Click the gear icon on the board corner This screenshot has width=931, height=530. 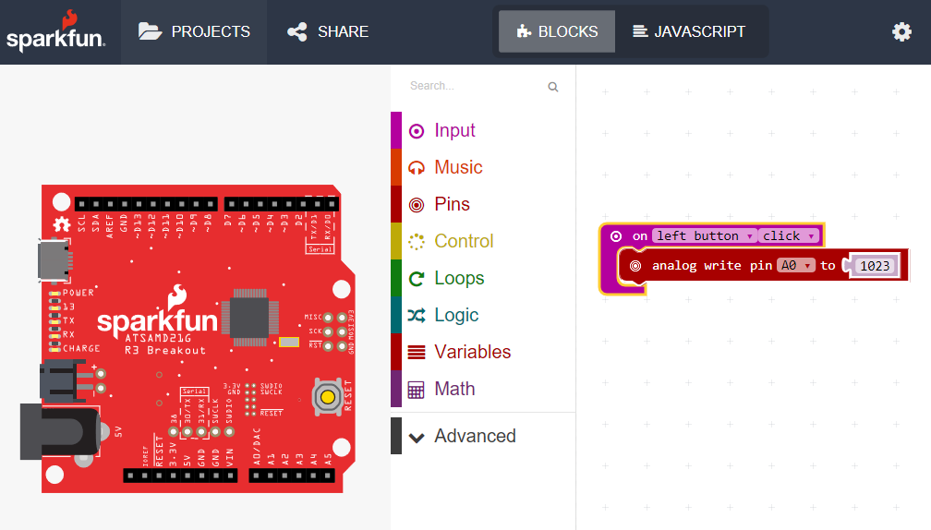pos(62,224)
